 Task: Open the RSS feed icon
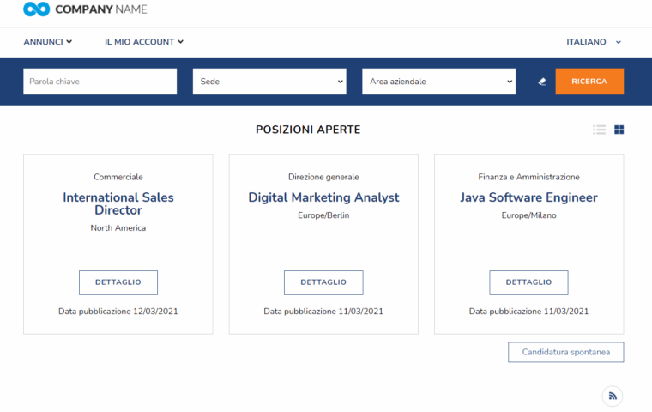pos(613,397)
